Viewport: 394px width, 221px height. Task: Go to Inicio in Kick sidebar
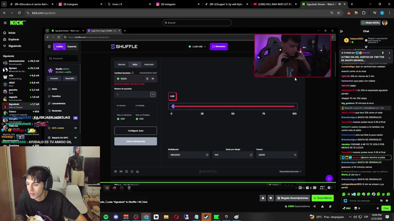point(12,33)
